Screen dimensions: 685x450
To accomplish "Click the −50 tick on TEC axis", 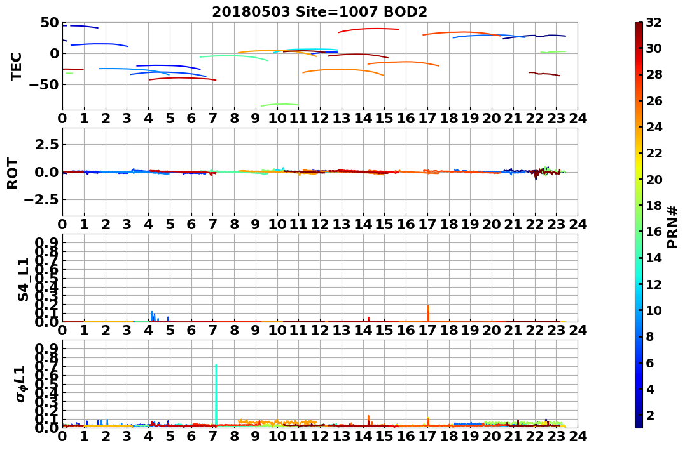I will [45, 84].
